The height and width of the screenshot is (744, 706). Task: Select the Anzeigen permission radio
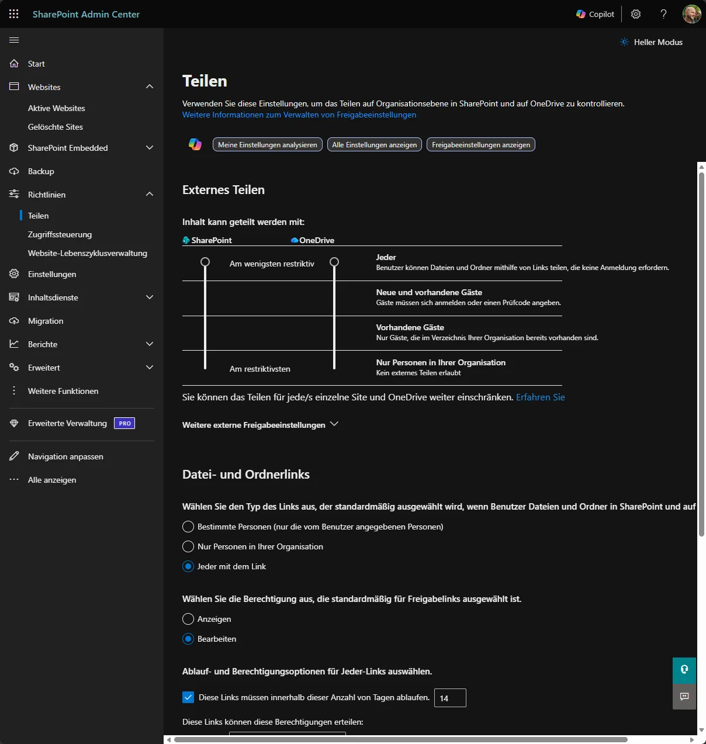[x=188, y=619]
